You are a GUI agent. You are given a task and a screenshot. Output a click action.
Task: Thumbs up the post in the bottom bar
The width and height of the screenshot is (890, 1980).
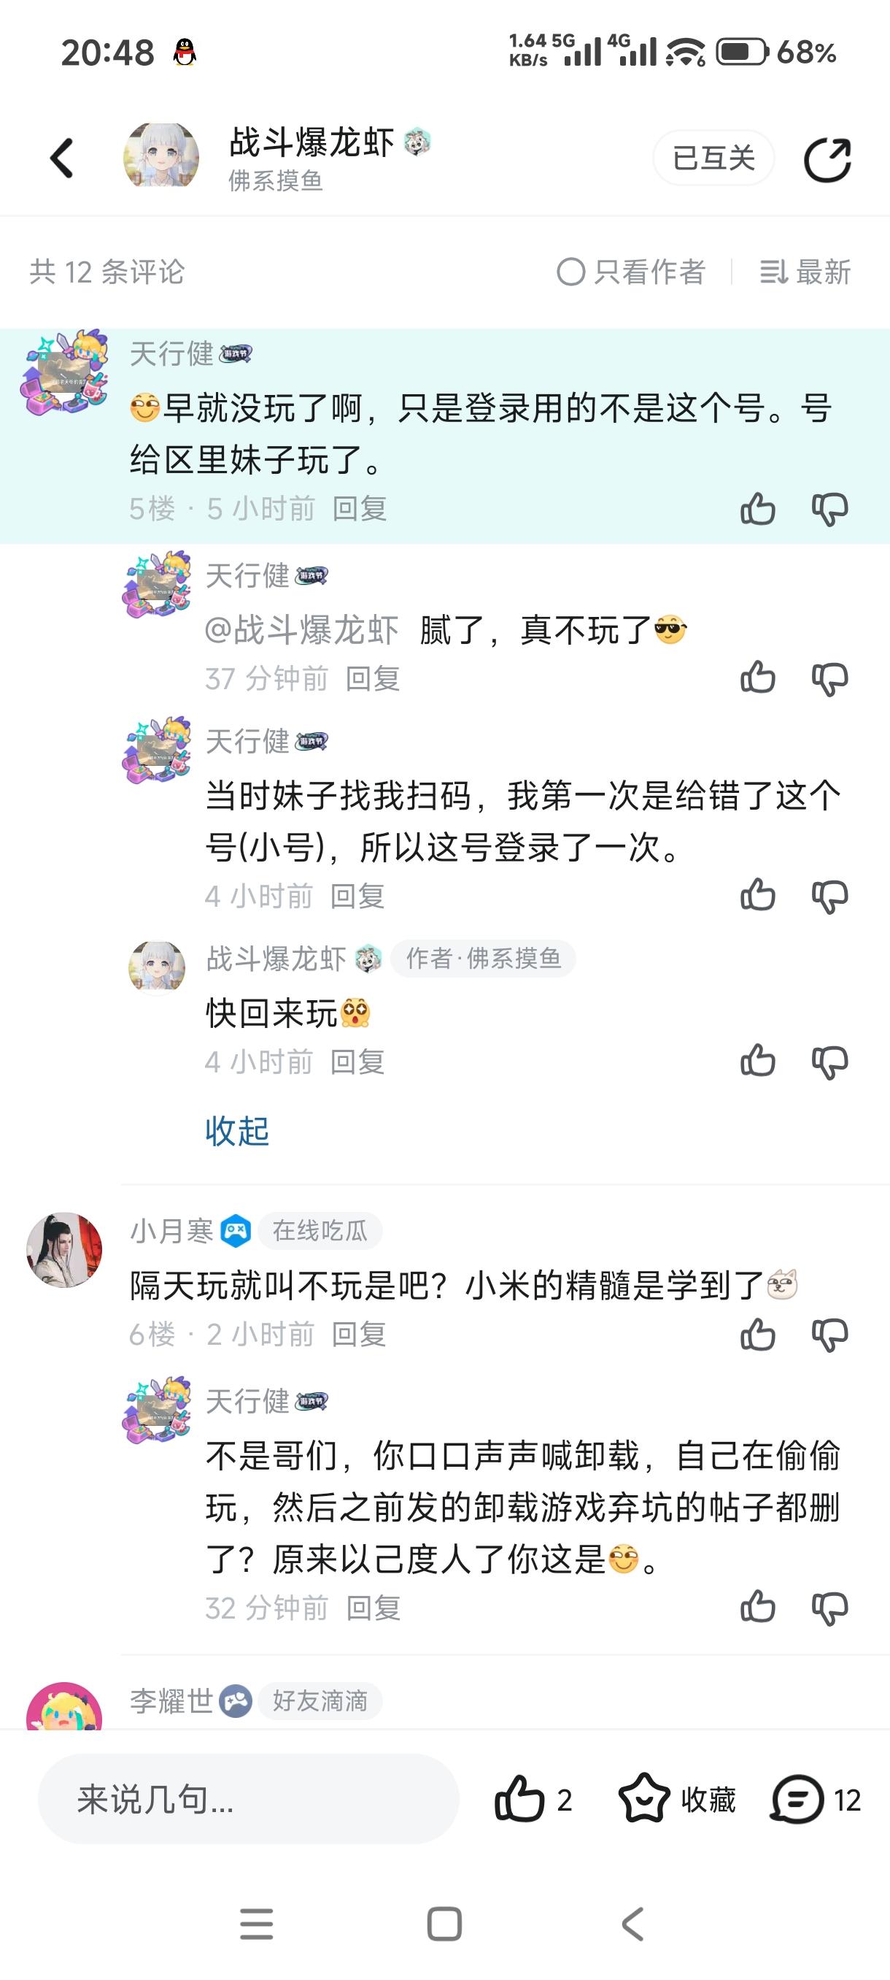pos(521,1800)
